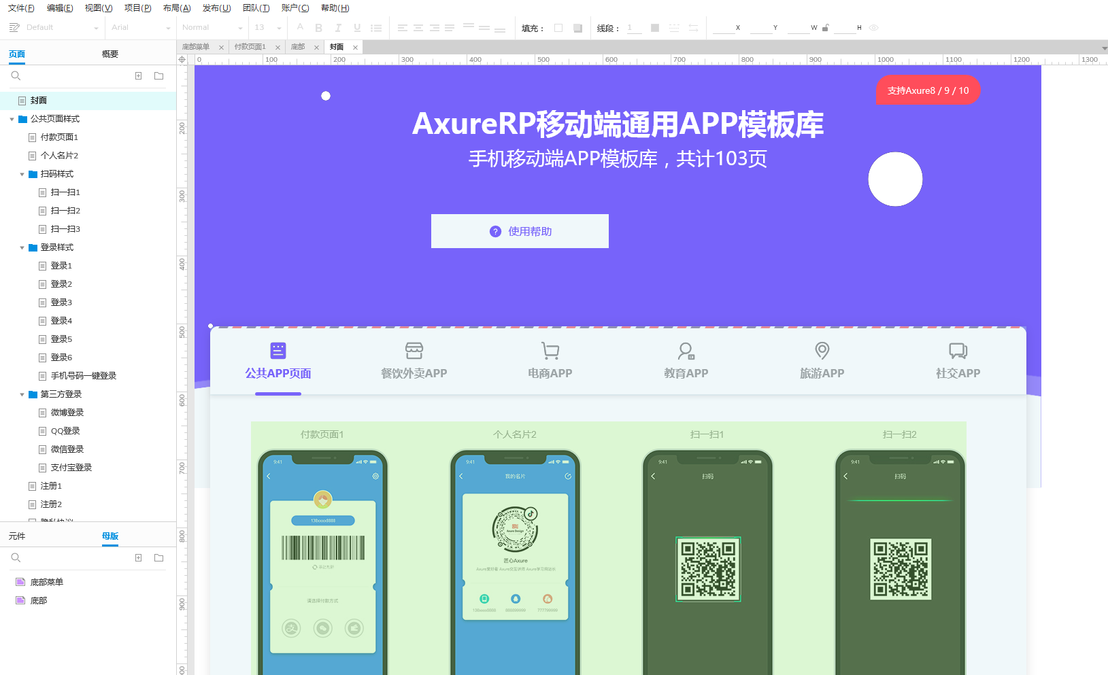Screen dimensions: 1108x675
Task: Align text to top vertically
Action: coord(469,26)
